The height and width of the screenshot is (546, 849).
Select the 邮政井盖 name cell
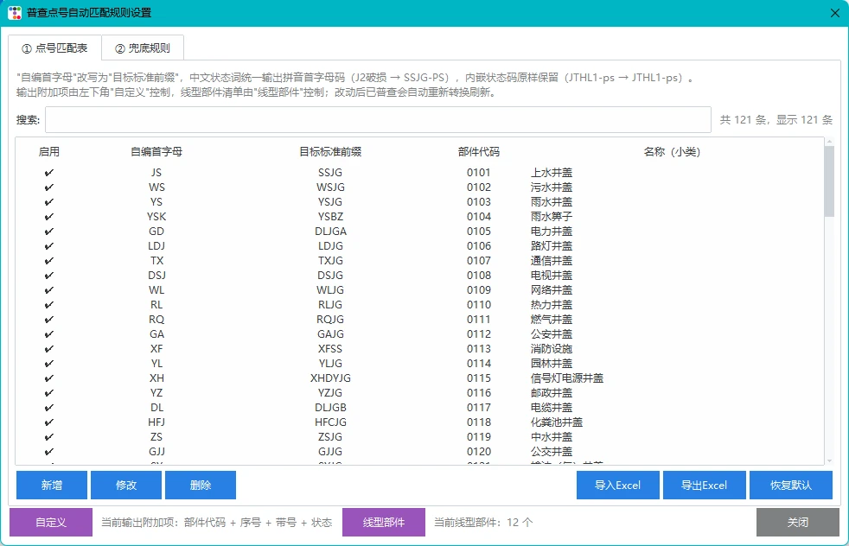(x=552, y=393)
